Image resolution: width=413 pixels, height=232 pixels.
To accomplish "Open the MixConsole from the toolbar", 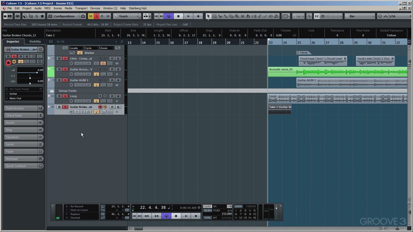I will click(37, 16).
